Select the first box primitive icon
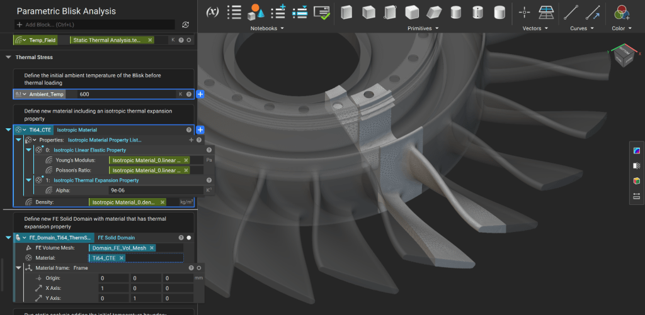 (x=346, y=12)
